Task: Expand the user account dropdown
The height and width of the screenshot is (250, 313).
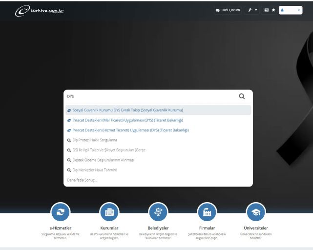Action: 291,10
